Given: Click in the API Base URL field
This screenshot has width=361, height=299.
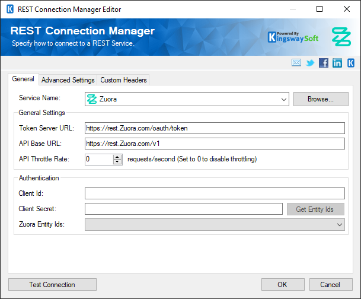Looking at the screenshot, I should pos(215,144).
